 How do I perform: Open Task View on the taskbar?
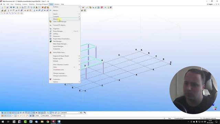point(8,122)
